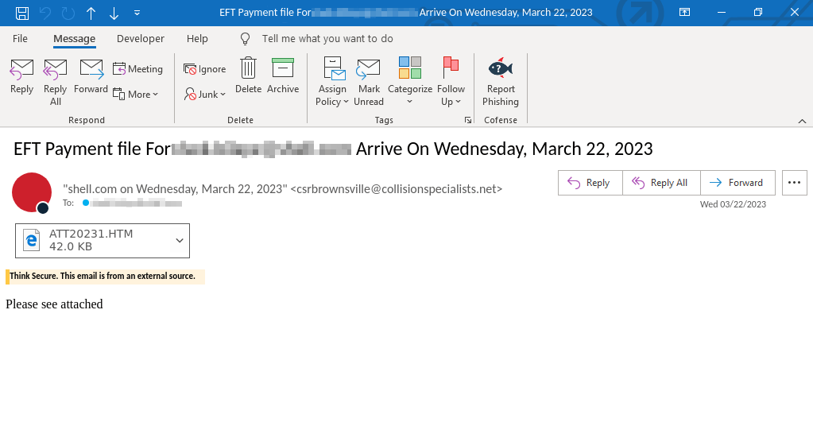Open Tags group dialog launcher

tap(468, 120)
